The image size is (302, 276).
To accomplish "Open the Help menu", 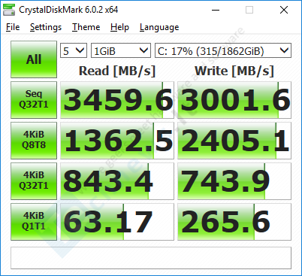I will (x=119, y=27).
